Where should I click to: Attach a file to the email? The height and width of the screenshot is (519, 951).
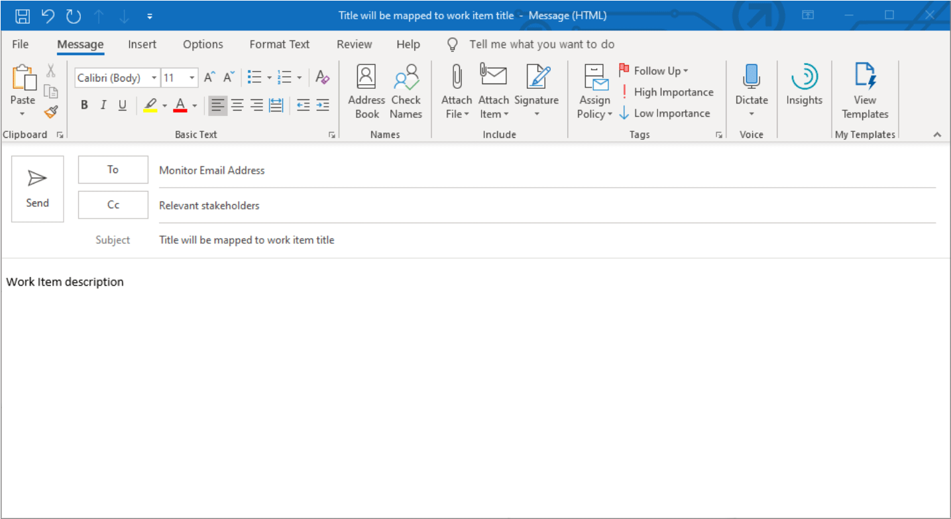click(456, 91)
